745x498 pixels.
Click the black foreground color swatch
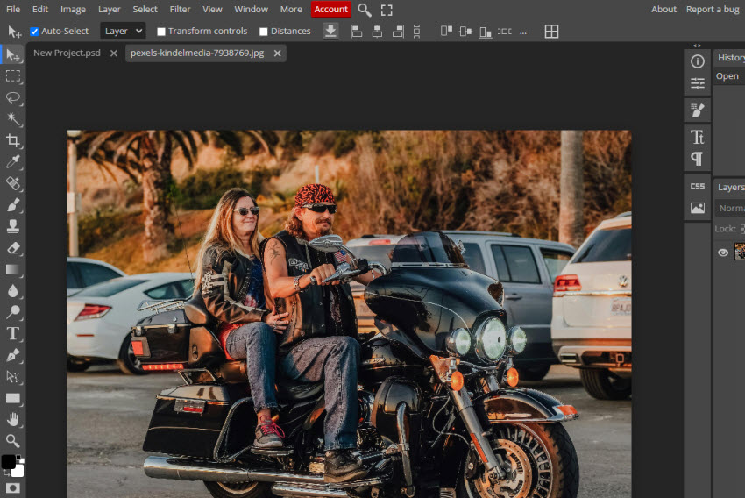click(8, 461)
